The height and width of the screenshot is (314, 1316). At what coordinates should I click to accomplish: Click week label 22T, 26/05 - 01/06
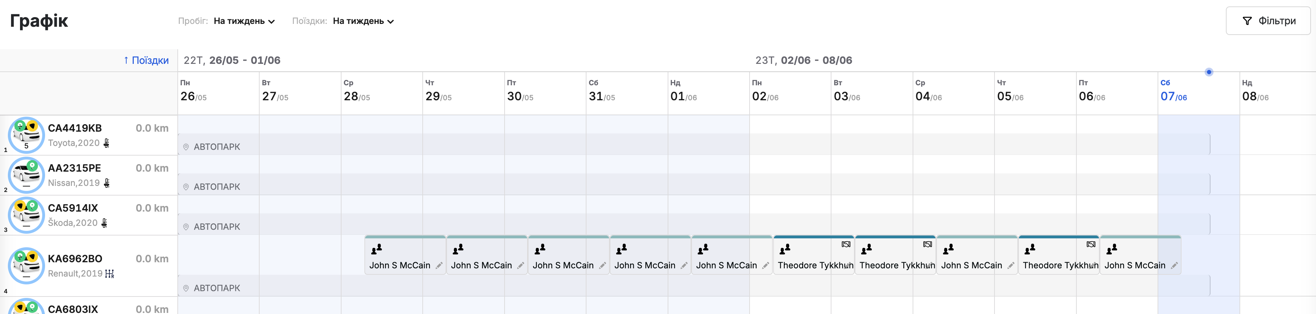[x=232, y=60]
